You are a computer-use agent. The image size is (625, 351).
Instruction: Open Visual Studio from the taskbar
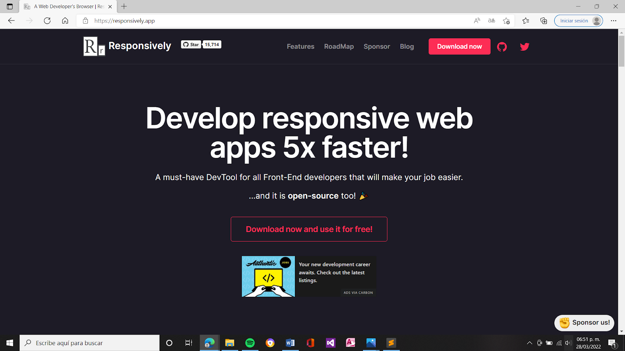coord(331,343)
